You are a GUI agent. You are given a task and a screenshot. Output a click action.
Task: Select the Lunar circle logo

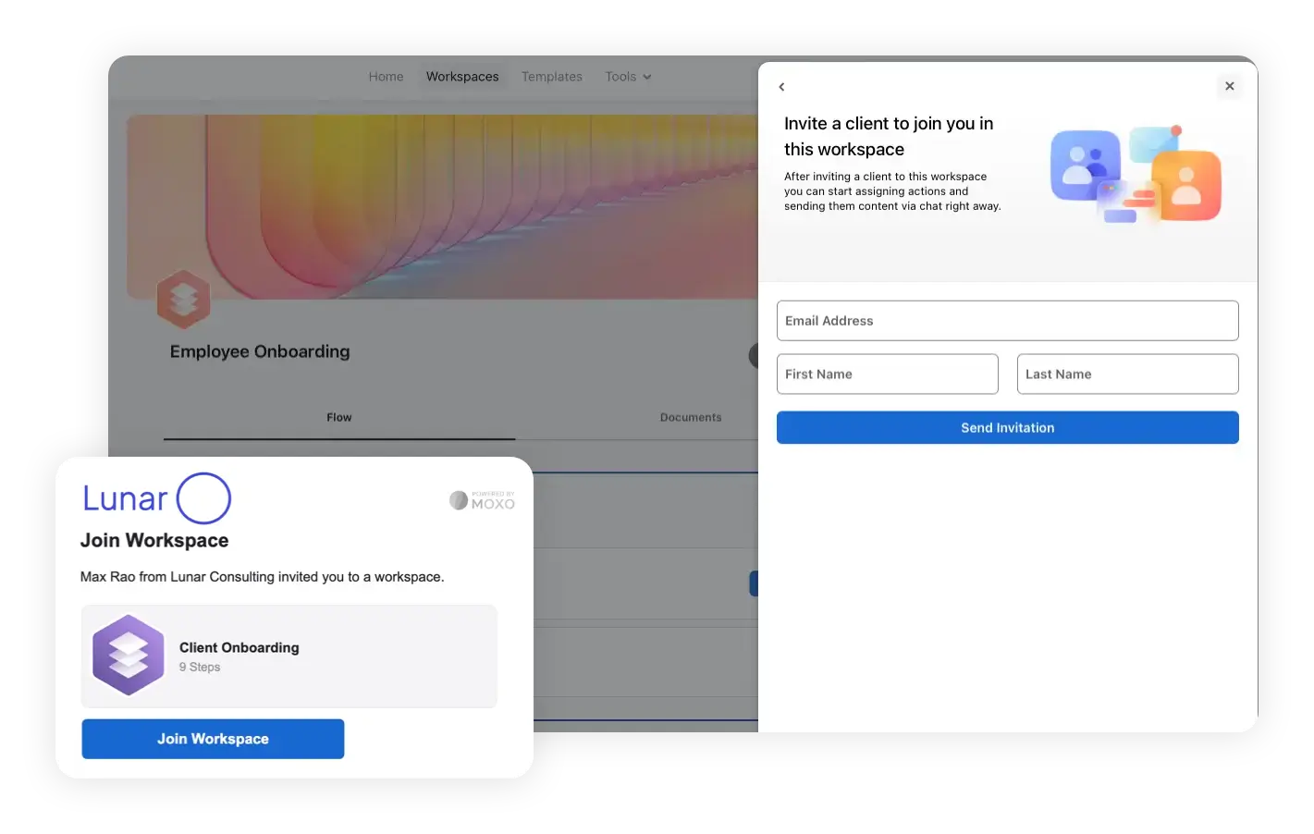204,498
